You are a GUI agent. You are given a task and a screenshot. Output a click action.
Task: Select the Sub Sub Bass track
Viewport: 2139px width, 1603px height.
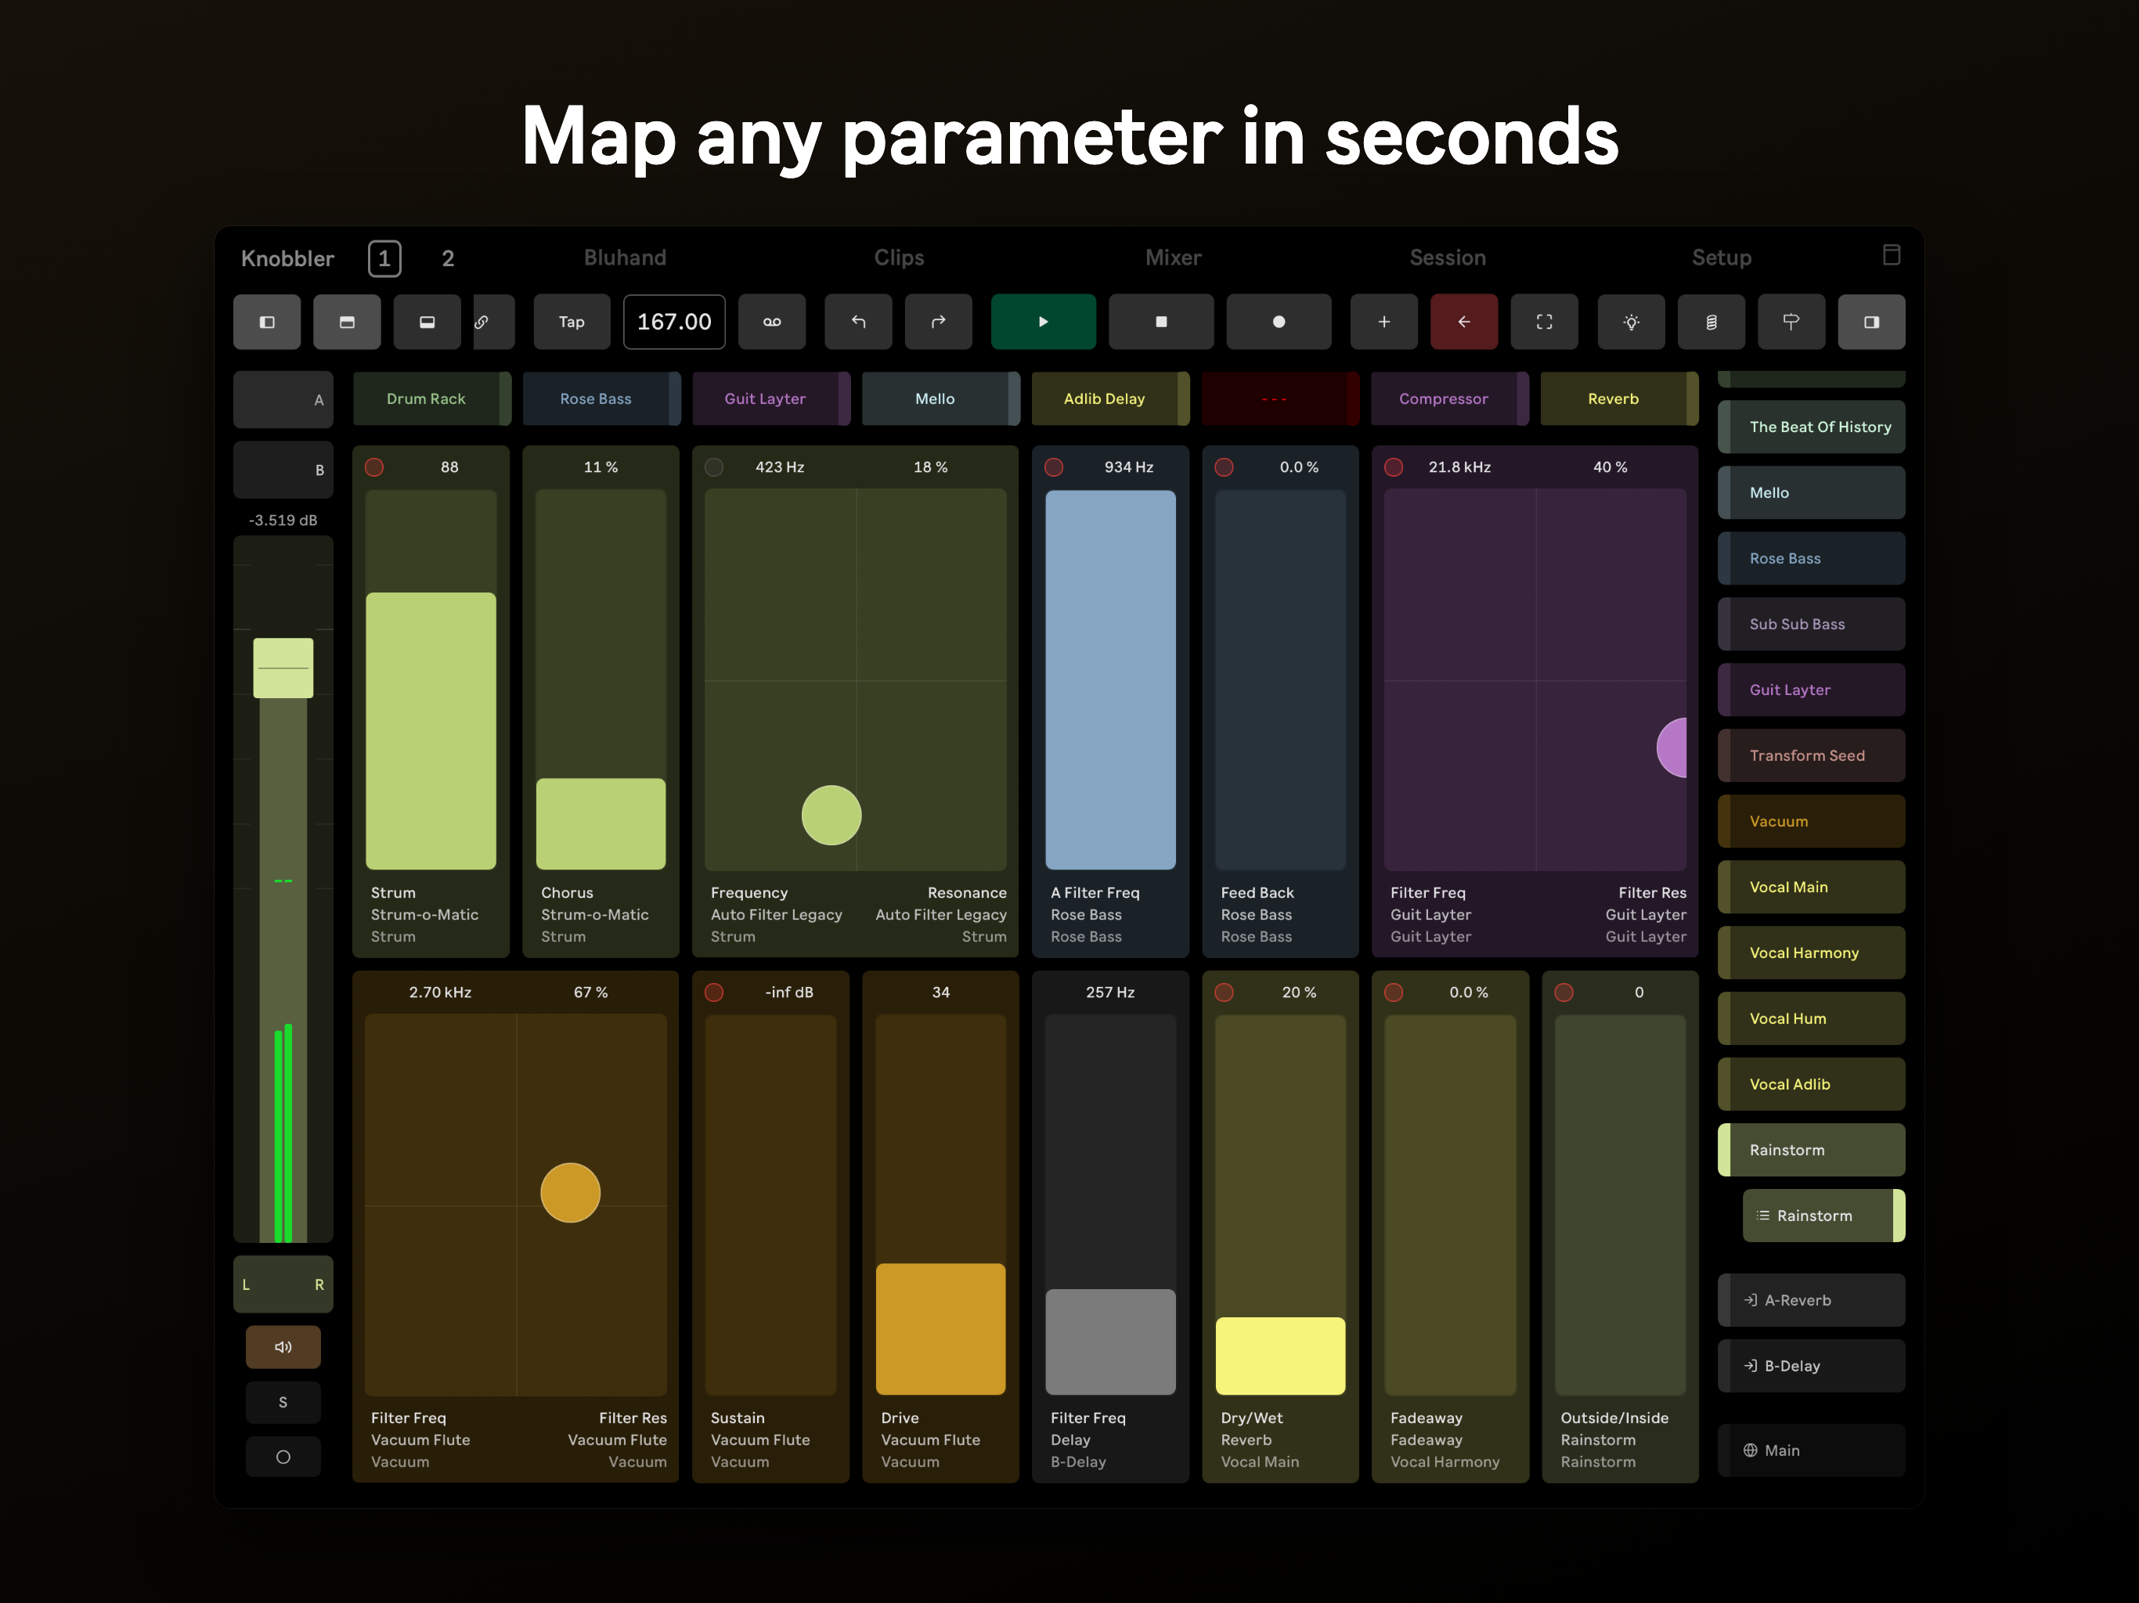tap(1811, 624)
